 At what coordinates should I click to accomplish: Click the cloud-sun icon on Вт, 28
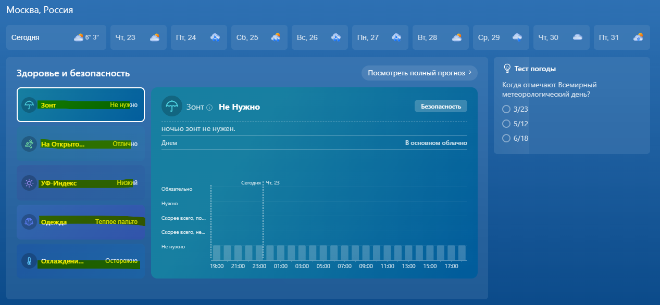[x=457, y=37]
